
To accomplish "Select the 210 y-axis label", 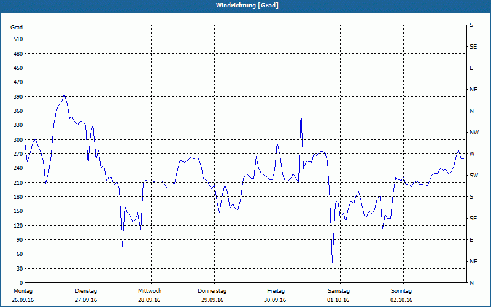I will pos(18,182).
